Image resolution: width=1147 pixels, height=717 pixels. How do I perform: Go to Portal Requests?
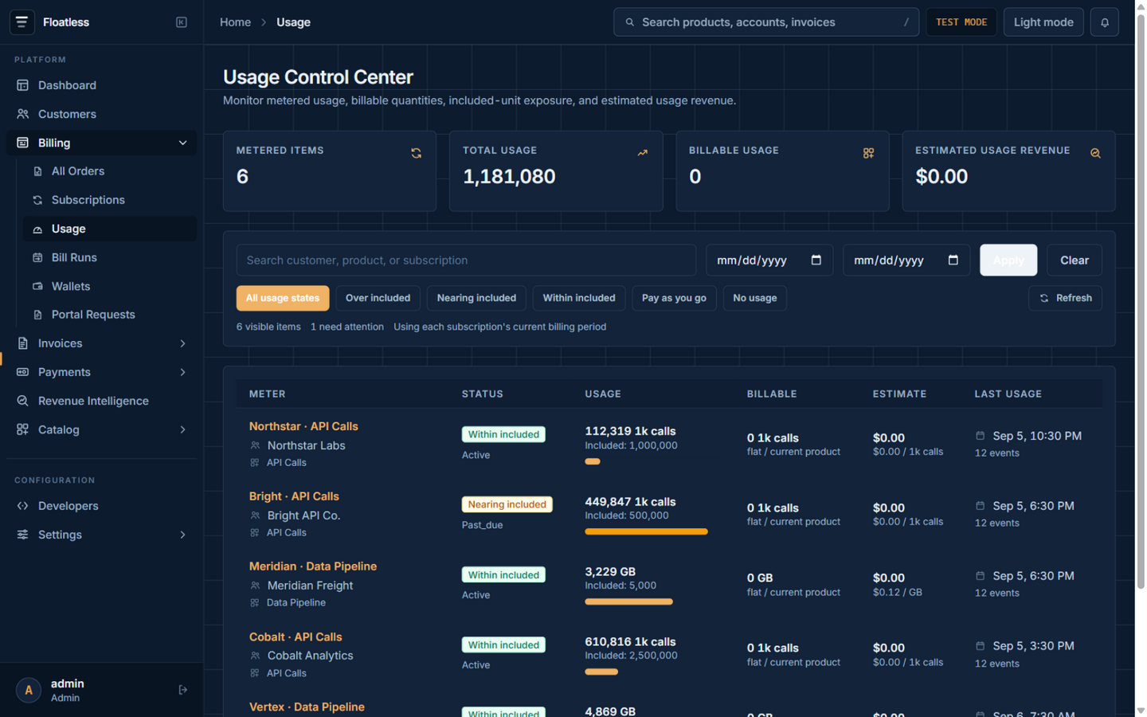pos(110,315)
